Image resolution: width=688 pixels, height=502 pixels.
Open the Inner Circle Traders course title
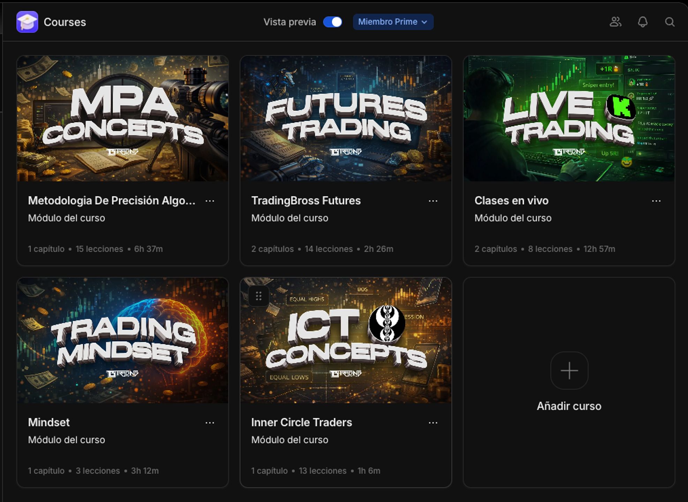click(302, 422)
